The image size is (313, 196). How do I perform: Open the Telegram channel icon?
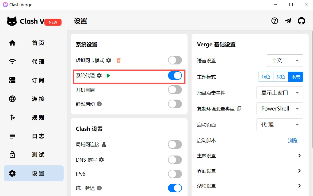pyautogui.click(x=288, y=21)
